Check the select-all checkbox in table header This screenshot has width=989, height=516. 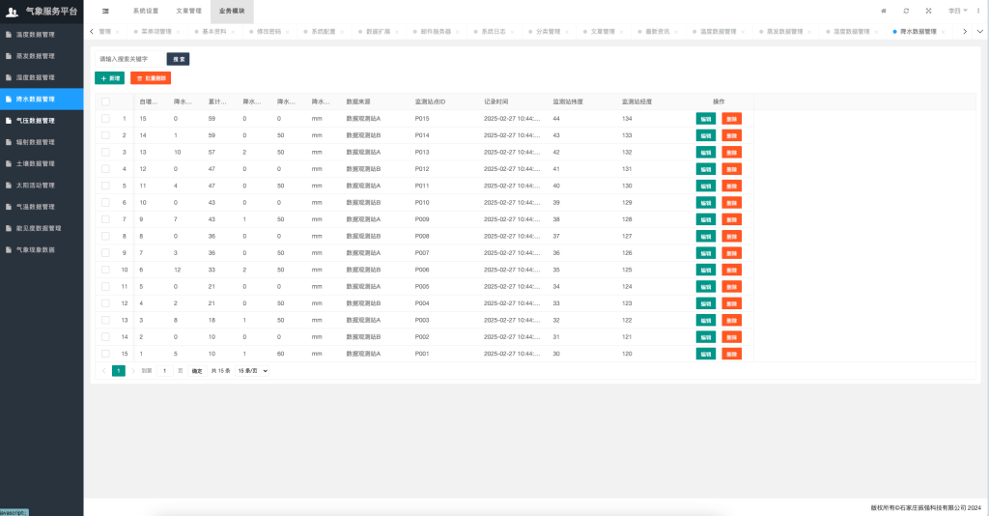(x=105, y=101)
